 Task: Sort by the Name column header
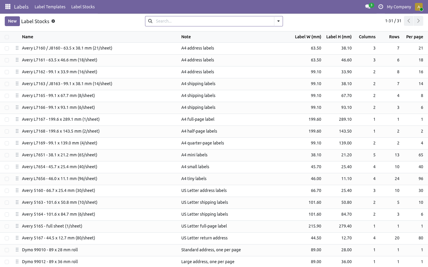[28, 37]
